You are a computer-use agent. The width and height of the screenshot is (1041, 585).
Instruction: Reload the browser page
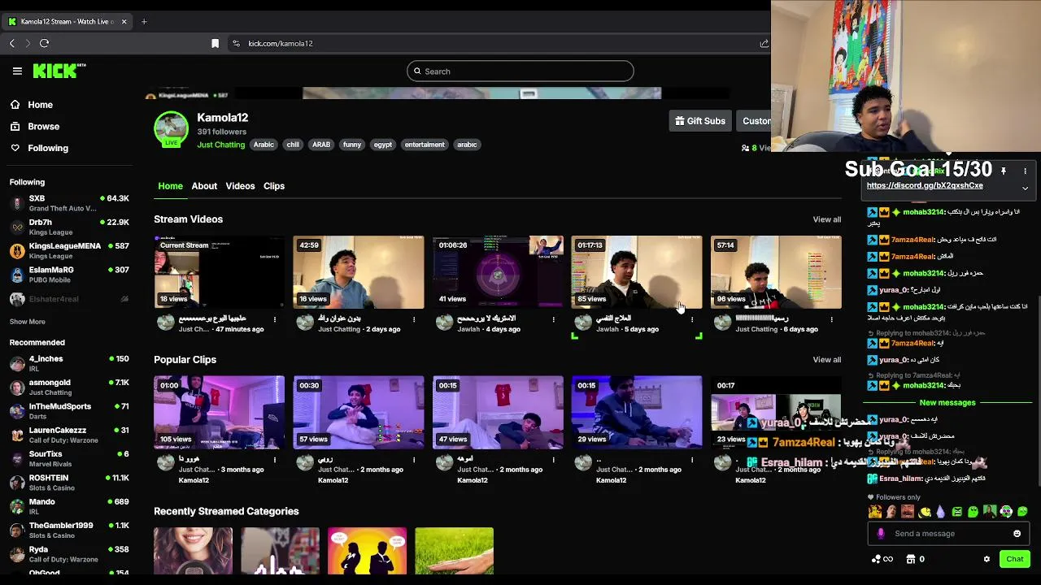coord(44,43)
